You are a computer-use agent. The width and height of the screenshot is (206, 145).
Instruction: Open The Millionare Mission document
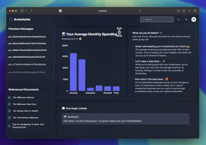click(x=30, y=97)
